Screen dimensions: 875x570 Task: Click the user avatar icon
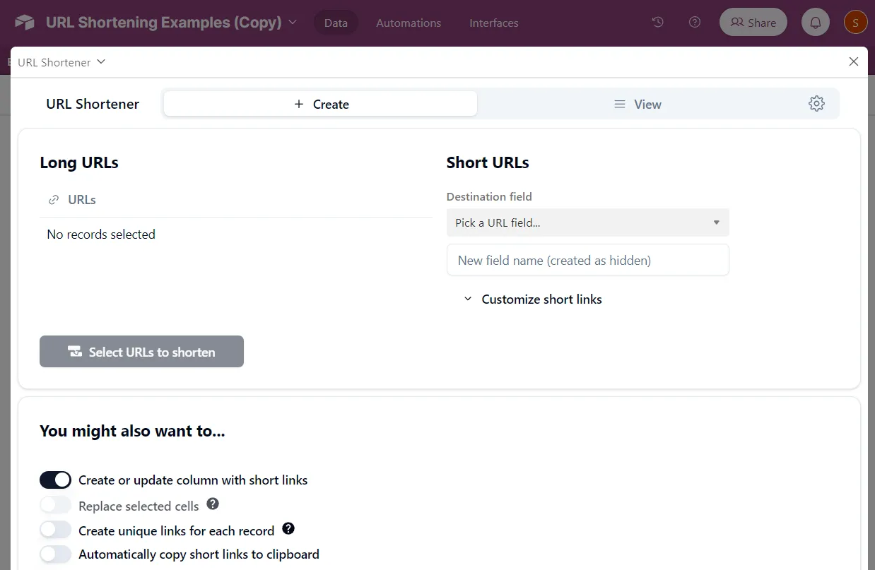[855, 23]
